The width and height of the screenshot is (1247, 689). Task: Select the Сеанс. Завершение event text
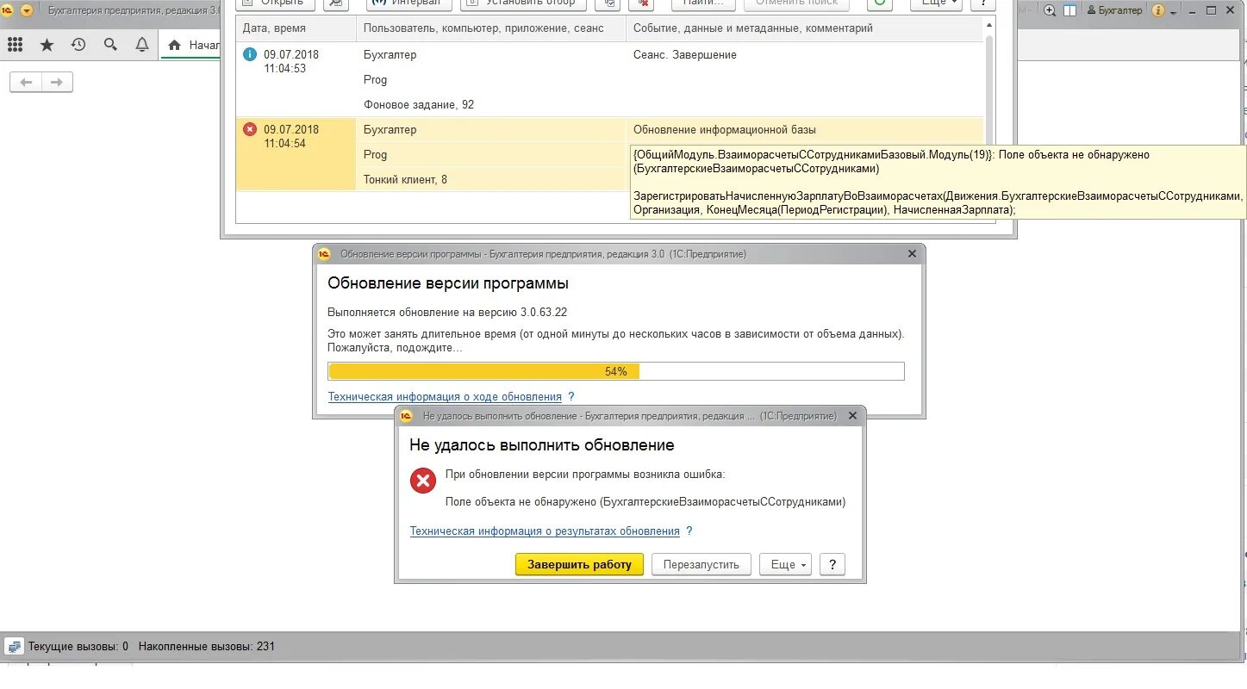click(685, 54)
